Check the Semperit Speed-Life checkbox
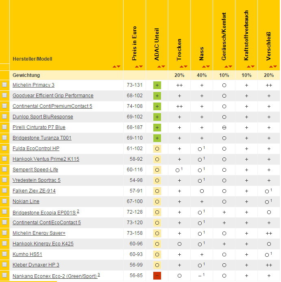 4,169
